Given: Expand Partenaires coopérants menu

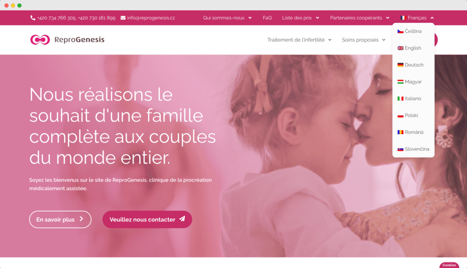Looking at the screenshot, I should point(359,18).
